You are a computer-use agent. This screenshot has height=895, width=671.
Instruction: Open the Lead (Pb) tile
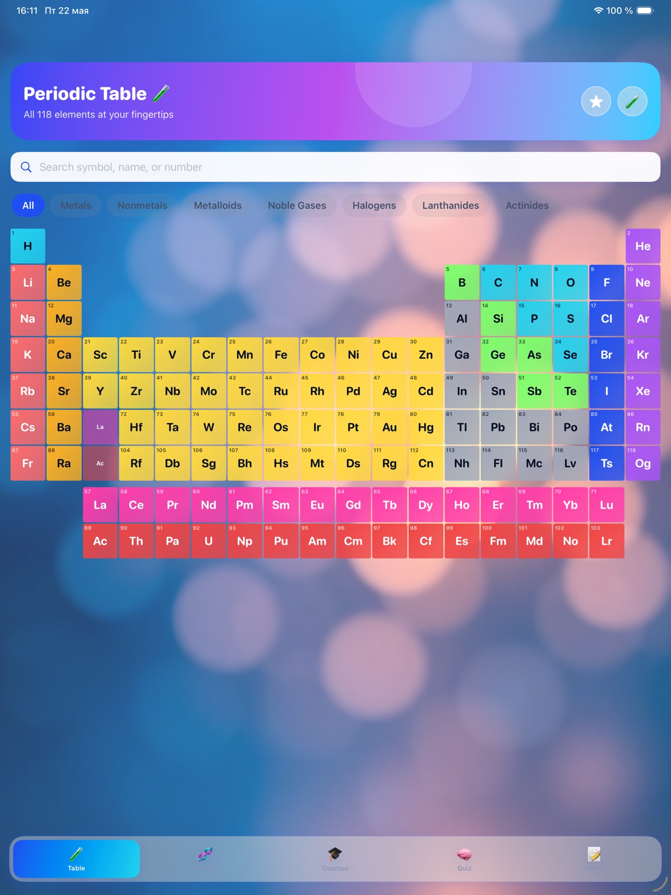(x=498, y=427)
